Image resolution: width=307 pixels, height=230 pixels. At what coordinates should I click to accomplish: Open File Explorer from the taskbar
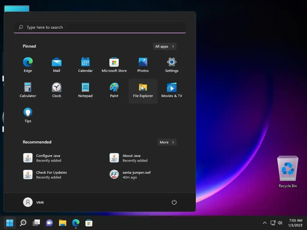pos(63,223)
